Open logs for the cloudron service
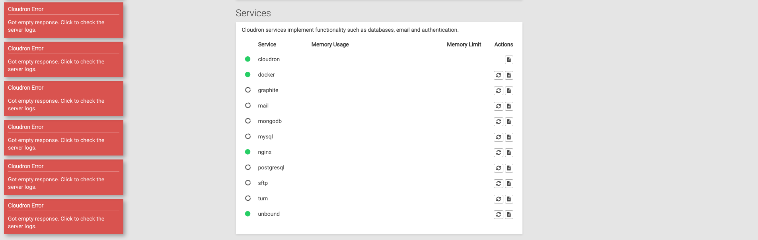 click(509, 60)
